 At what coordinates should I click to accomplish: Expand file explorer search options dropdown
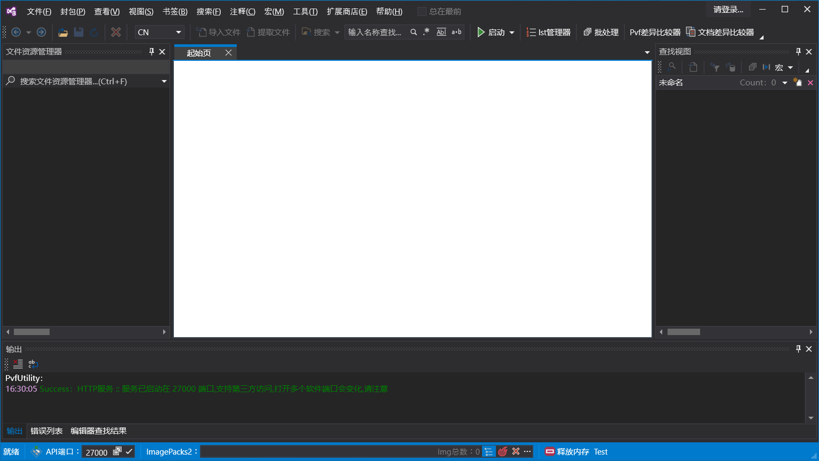click(x=164, y=82)
